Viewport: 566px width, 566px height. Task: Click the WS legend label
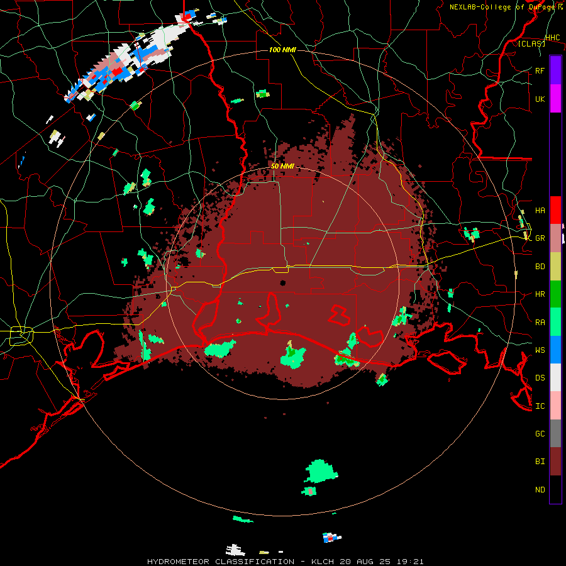coord(540,350)
